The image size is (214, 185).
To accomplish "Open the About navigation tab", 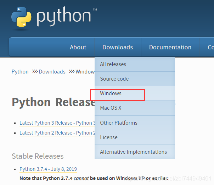I will (78, 47).
